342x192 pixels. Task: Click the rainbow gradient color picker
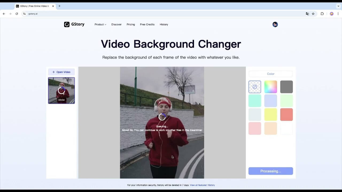coord(270,87)
